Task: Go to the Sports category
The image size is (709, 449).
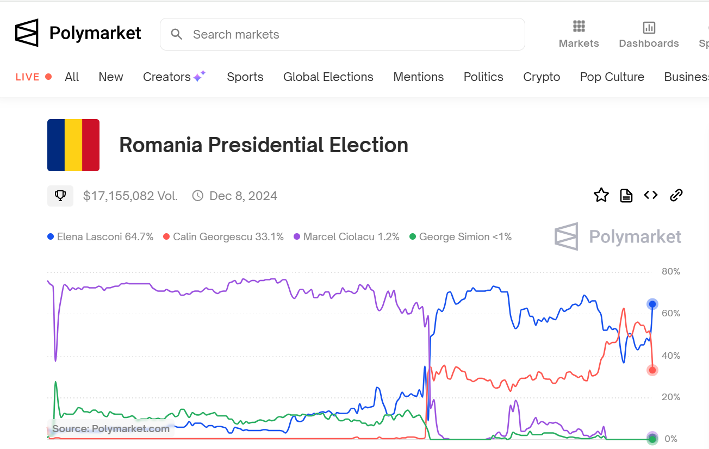Action: (245, 77)
